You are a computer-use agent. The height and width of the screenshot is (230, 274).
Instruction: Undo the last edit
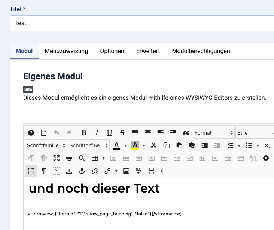pyautogui.click(x=56, y=133)
